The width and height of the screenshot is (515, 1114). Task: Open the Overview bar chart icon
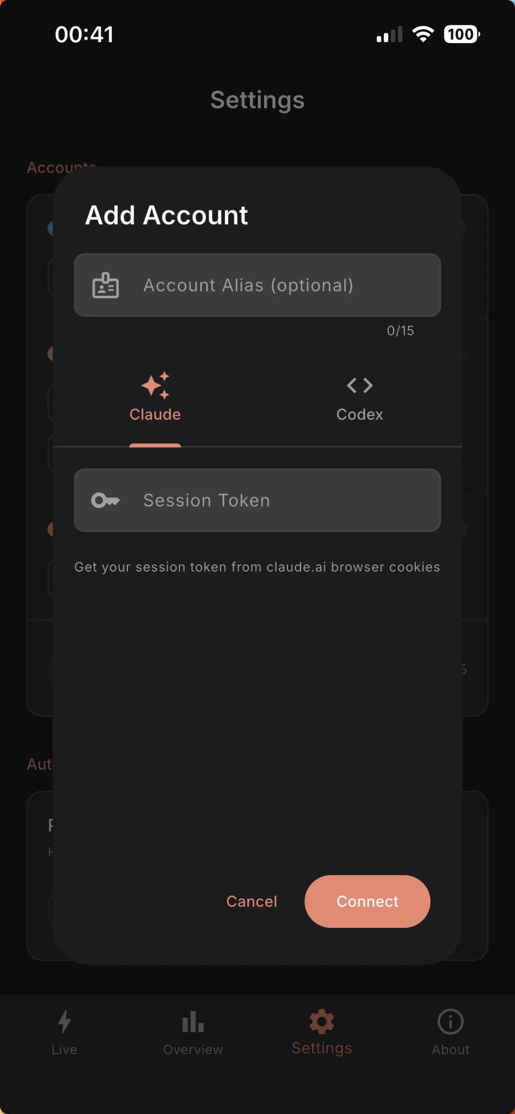point(193,1022)
